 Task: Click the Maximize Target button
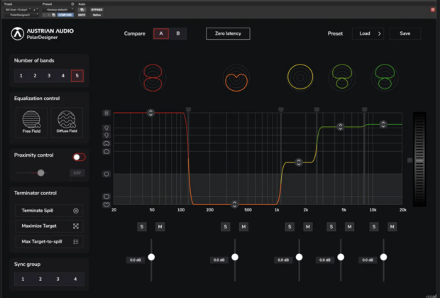(49, 226)
